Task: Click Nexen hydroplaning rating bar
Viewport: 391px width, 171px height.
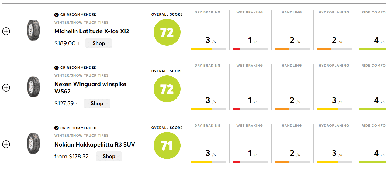Action: pyautogui.click(x=334, y=109)
